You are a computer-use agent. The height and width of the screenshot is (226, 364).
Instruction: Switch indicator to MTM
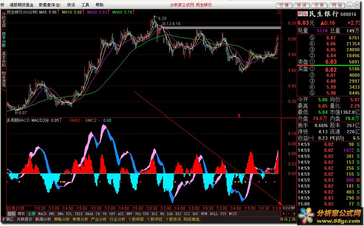204,214
